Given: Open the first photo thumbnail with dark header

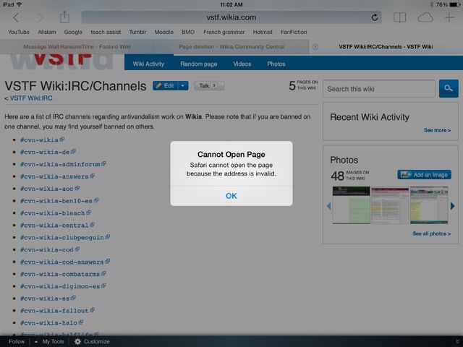Looking at the screenshot, I should point(351,205).
